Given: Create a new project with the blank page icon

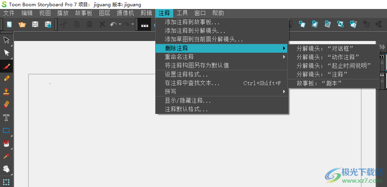Looking at the screenshot, I should [9, 24].
